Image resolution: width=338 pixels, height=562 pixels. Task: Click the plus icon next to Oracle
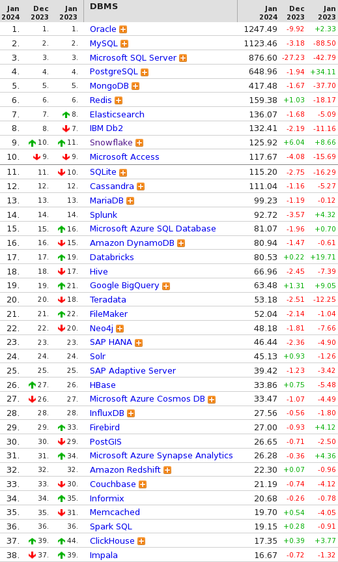(x=123, y=29)
